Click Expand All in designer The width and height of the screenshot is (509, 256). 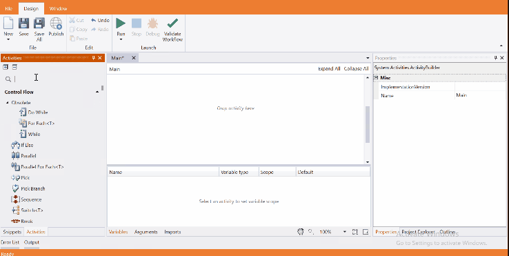329,68
